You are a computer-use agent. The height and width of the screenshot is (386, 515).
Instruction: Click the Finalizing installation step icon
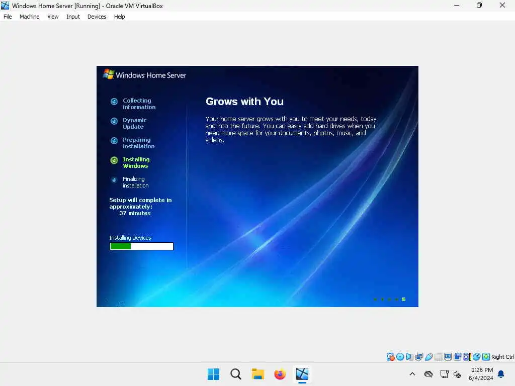(x=114, y=180)
